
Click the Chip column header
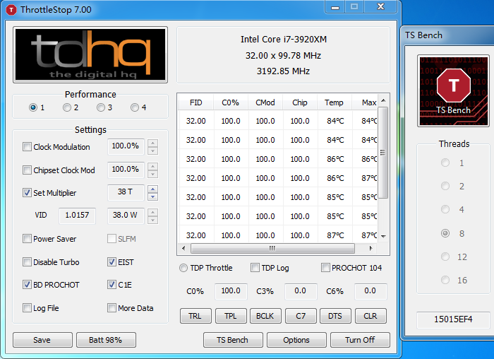(300, 102)
